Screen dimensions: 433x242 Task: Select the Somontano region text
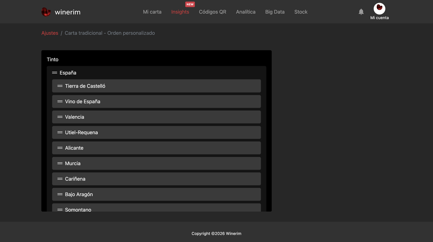click(x=78, y=210)
